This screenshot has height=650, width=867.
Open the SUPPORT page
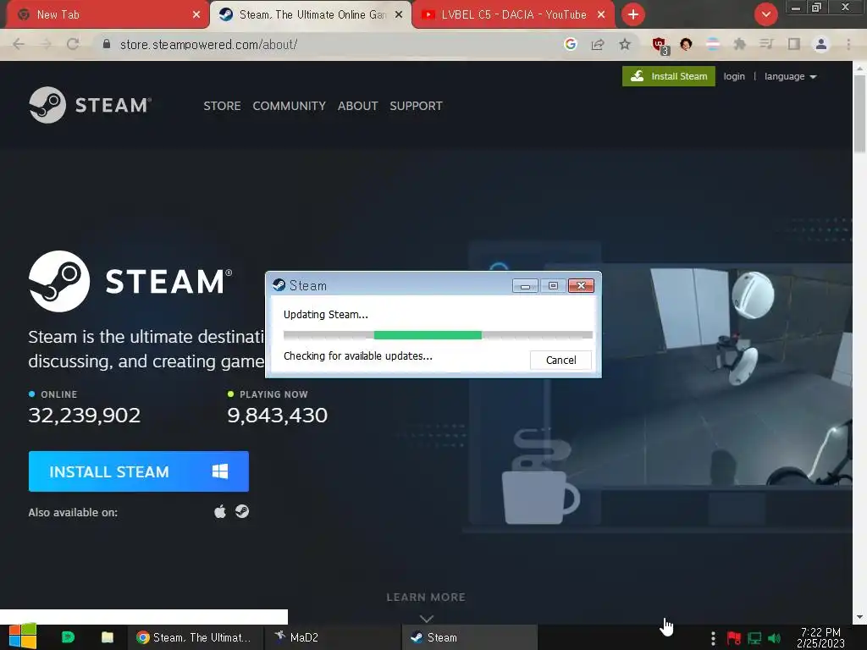pos(416,106)
